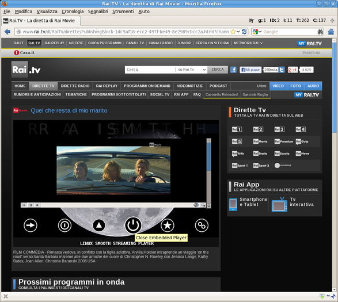
Task: Select the Rai Sport 2 channel
Action: tap(261, 166)
